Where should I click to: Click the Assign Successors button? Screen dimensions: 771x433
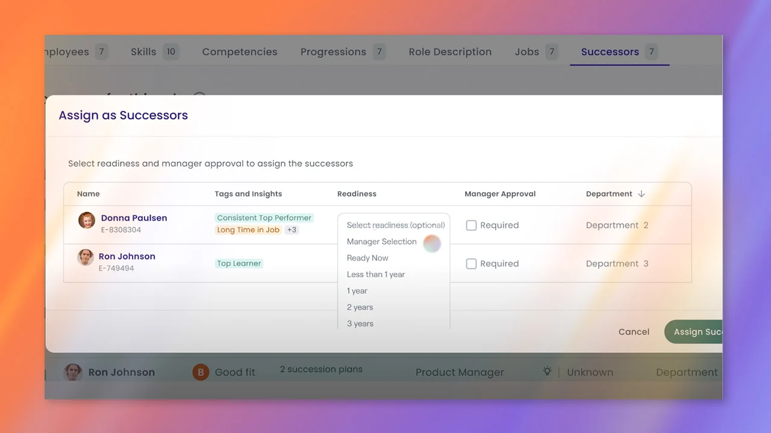tap(693, 332)
